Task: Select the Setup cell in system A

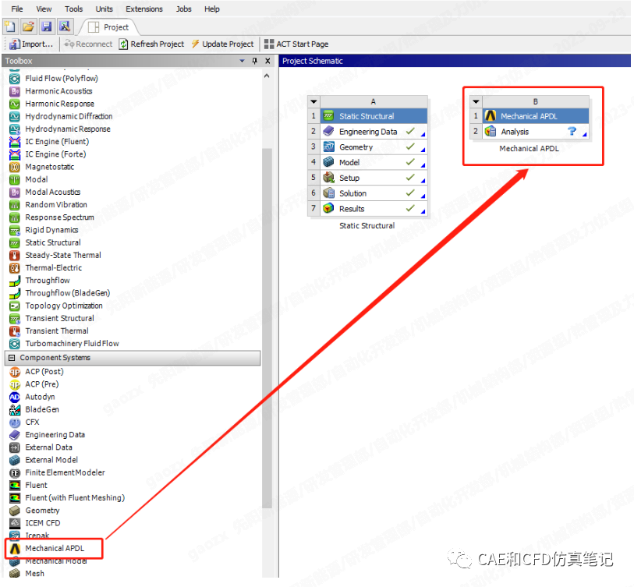Action: (x=374, y=178)
